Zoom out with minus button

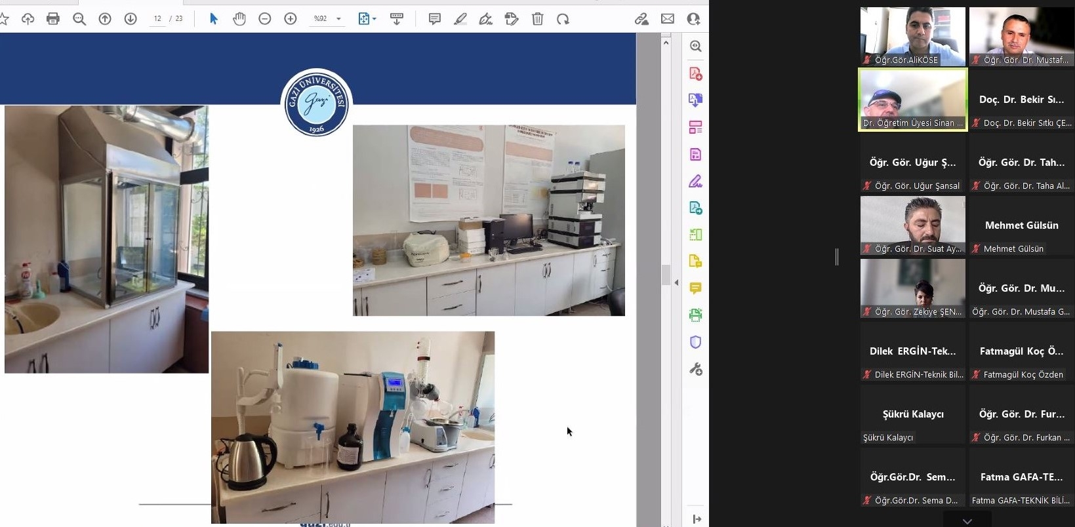pyautogui.click(x=265, y=19)
